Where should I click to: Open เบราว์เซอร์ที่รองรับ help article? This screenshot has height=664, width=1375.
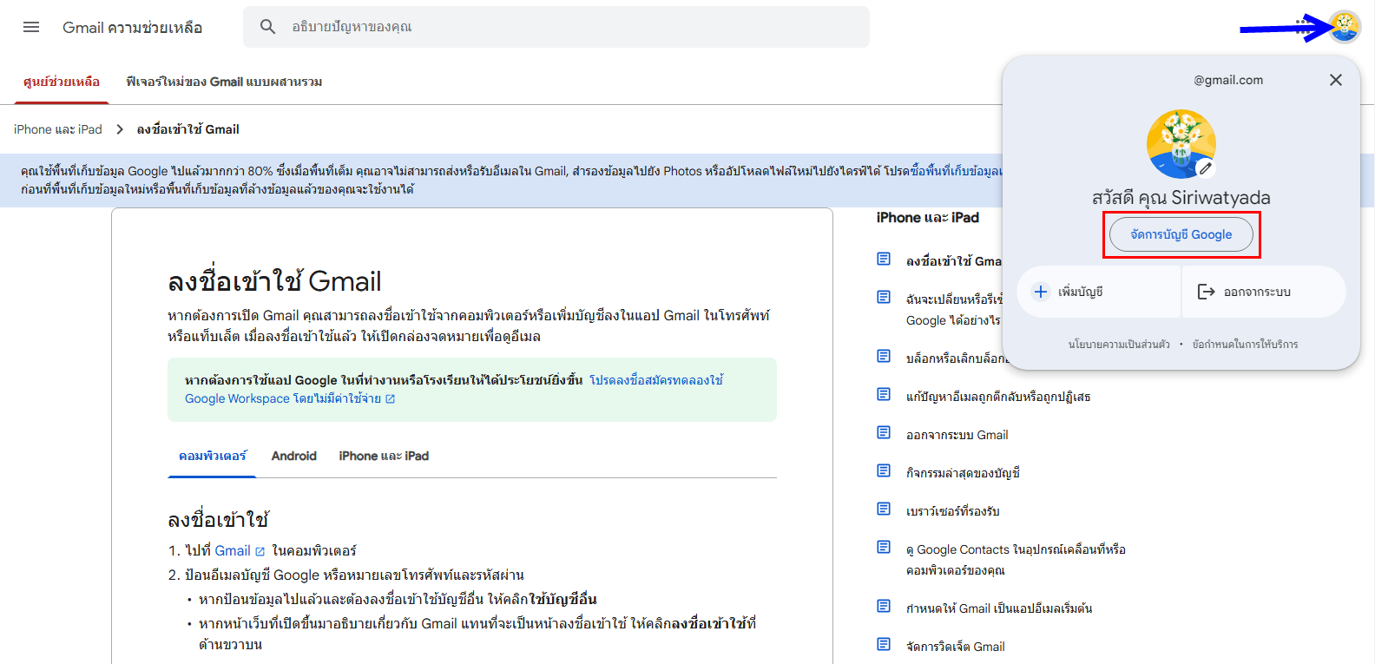953,511
